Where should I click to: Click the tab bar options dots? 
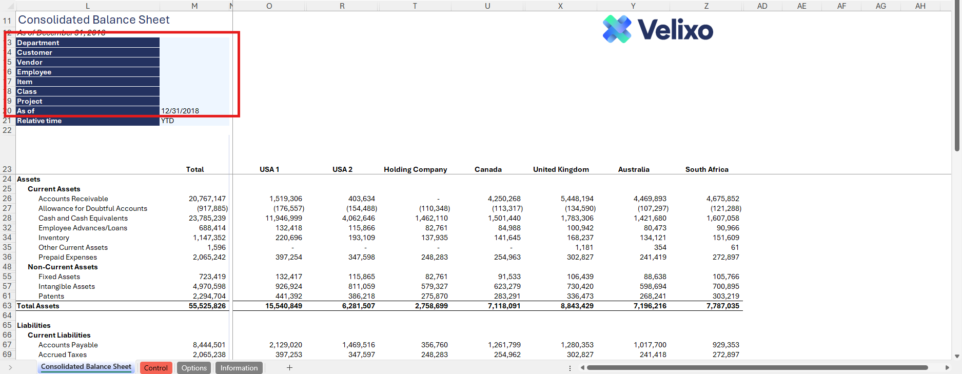coord(570,368)
